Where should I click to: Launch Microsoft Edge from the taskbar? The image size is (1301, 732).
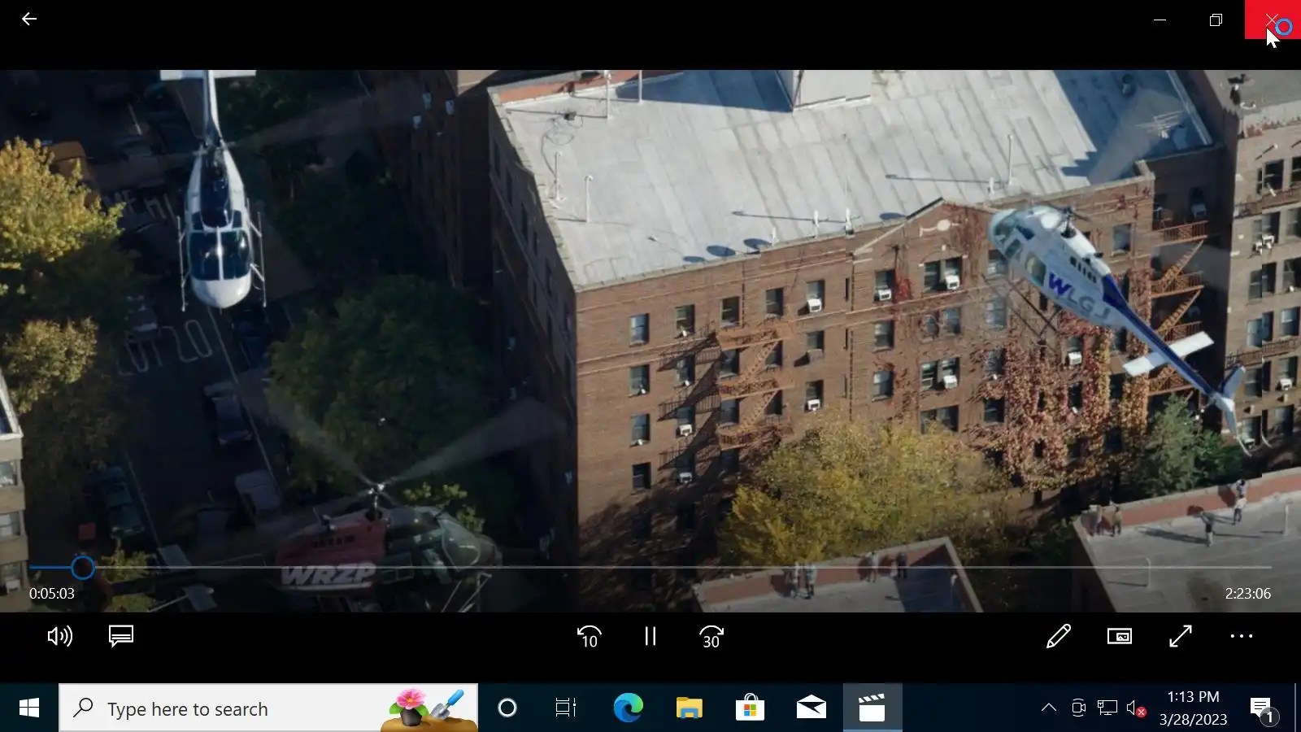[628, 708]
